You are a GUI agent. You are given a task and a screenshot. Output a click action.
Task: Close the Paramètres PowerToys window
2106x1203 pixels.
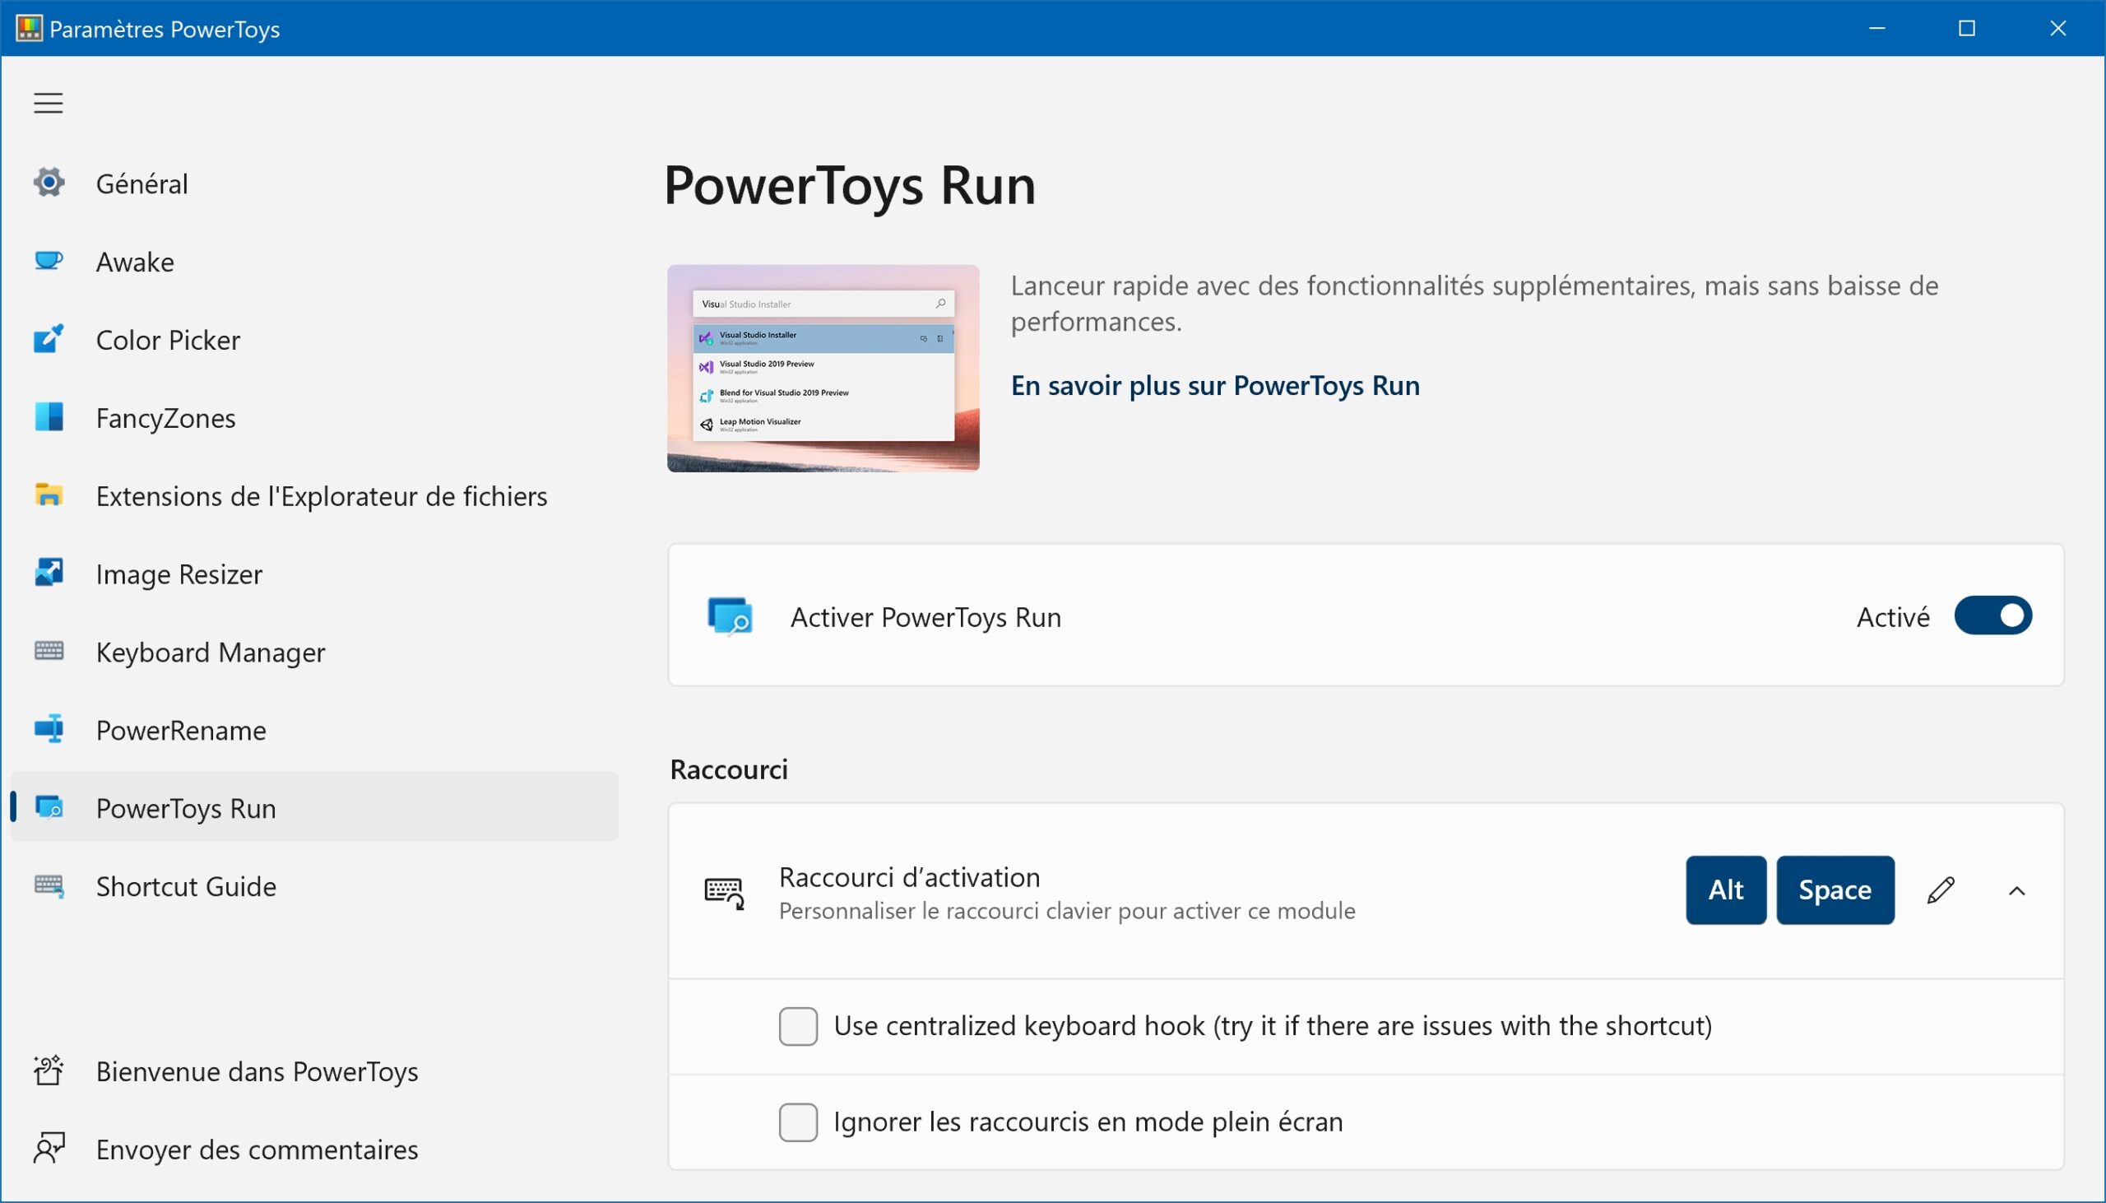[2057, 28]
